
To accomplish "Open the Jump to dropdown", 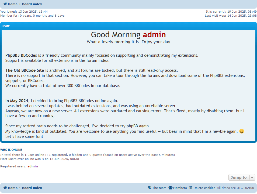I will click(242, 177).
